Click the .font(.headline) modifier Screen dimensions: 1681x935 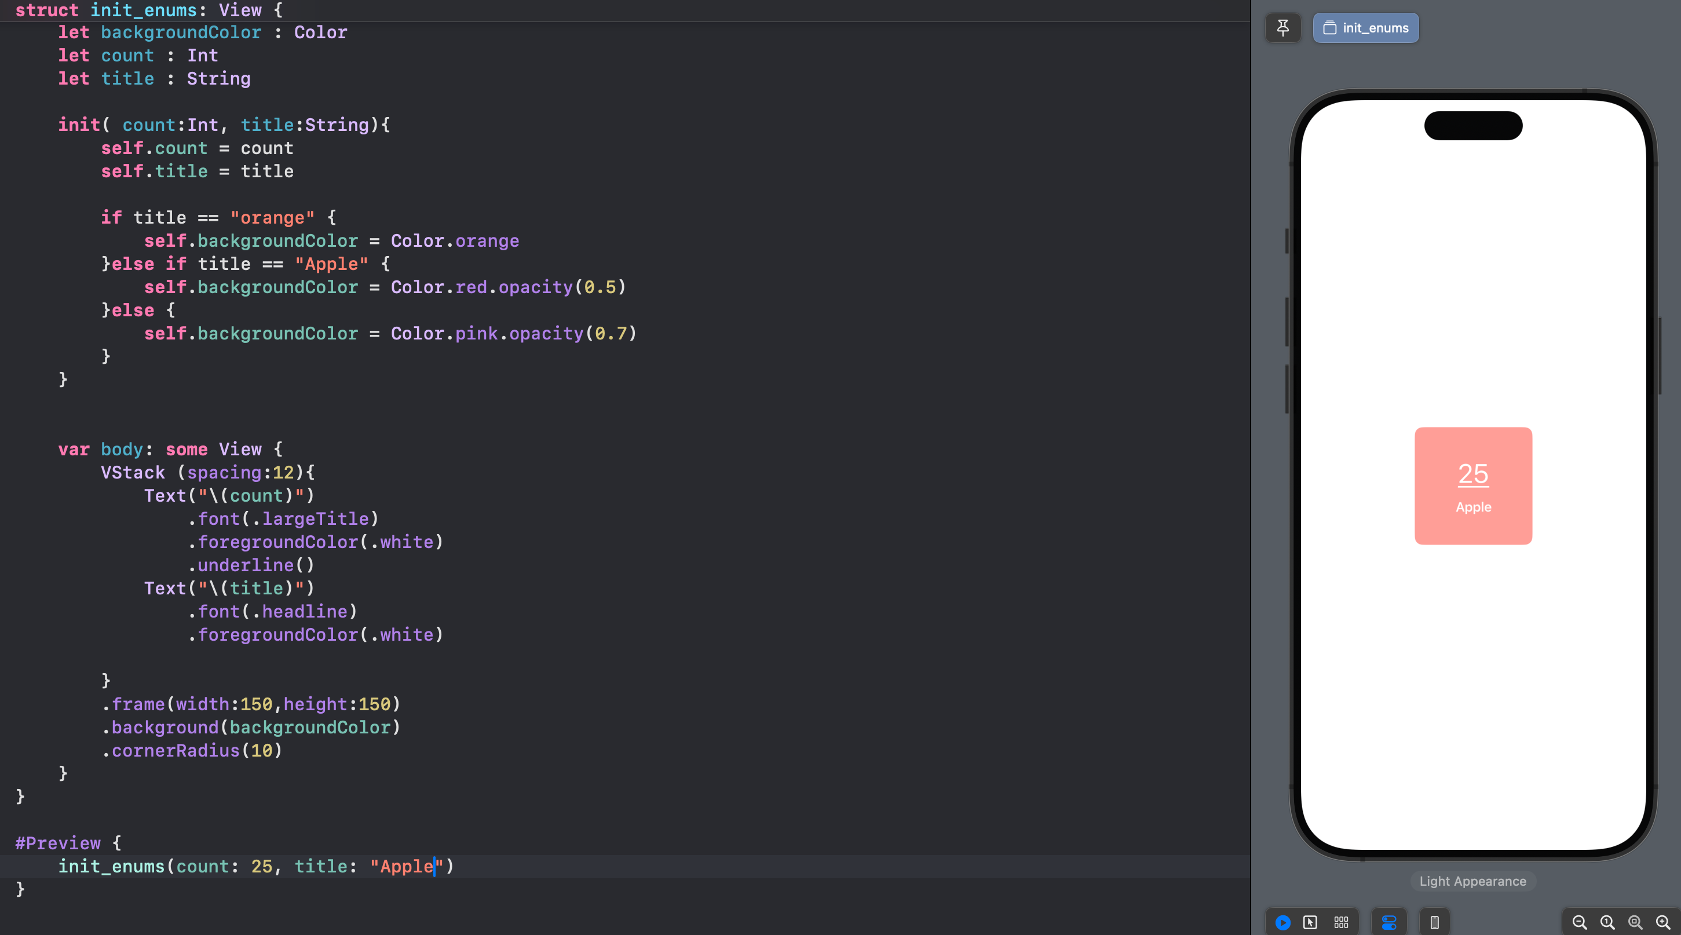point(273,611)
